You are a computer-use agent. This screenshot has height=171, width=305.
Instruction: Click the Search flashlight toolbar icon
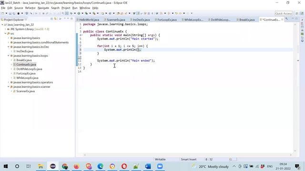click(126, 13)
